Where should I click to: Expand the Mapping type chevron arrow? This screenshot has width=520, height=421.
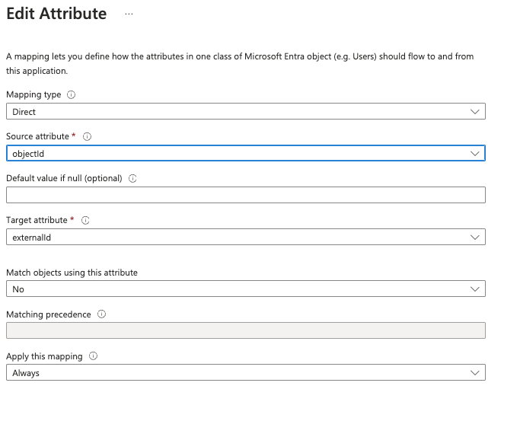475,112
